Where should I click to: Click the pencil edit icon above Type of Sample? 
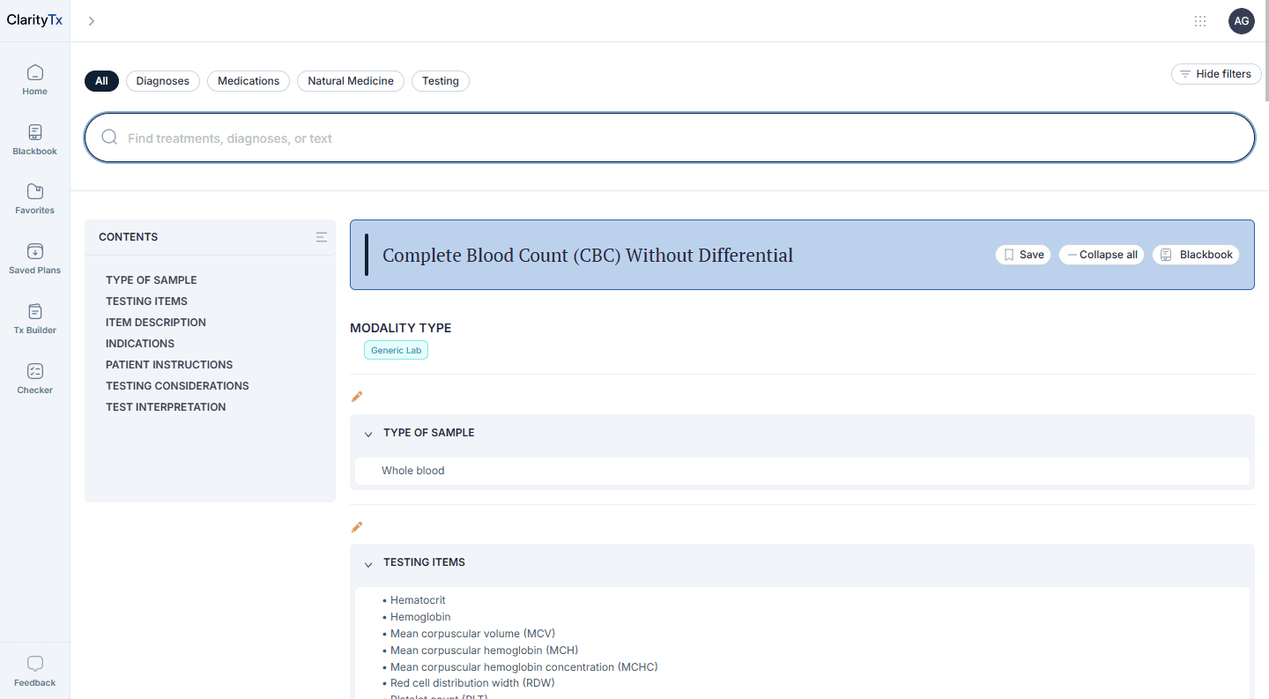pyautogui.click(x=357, y=397)
